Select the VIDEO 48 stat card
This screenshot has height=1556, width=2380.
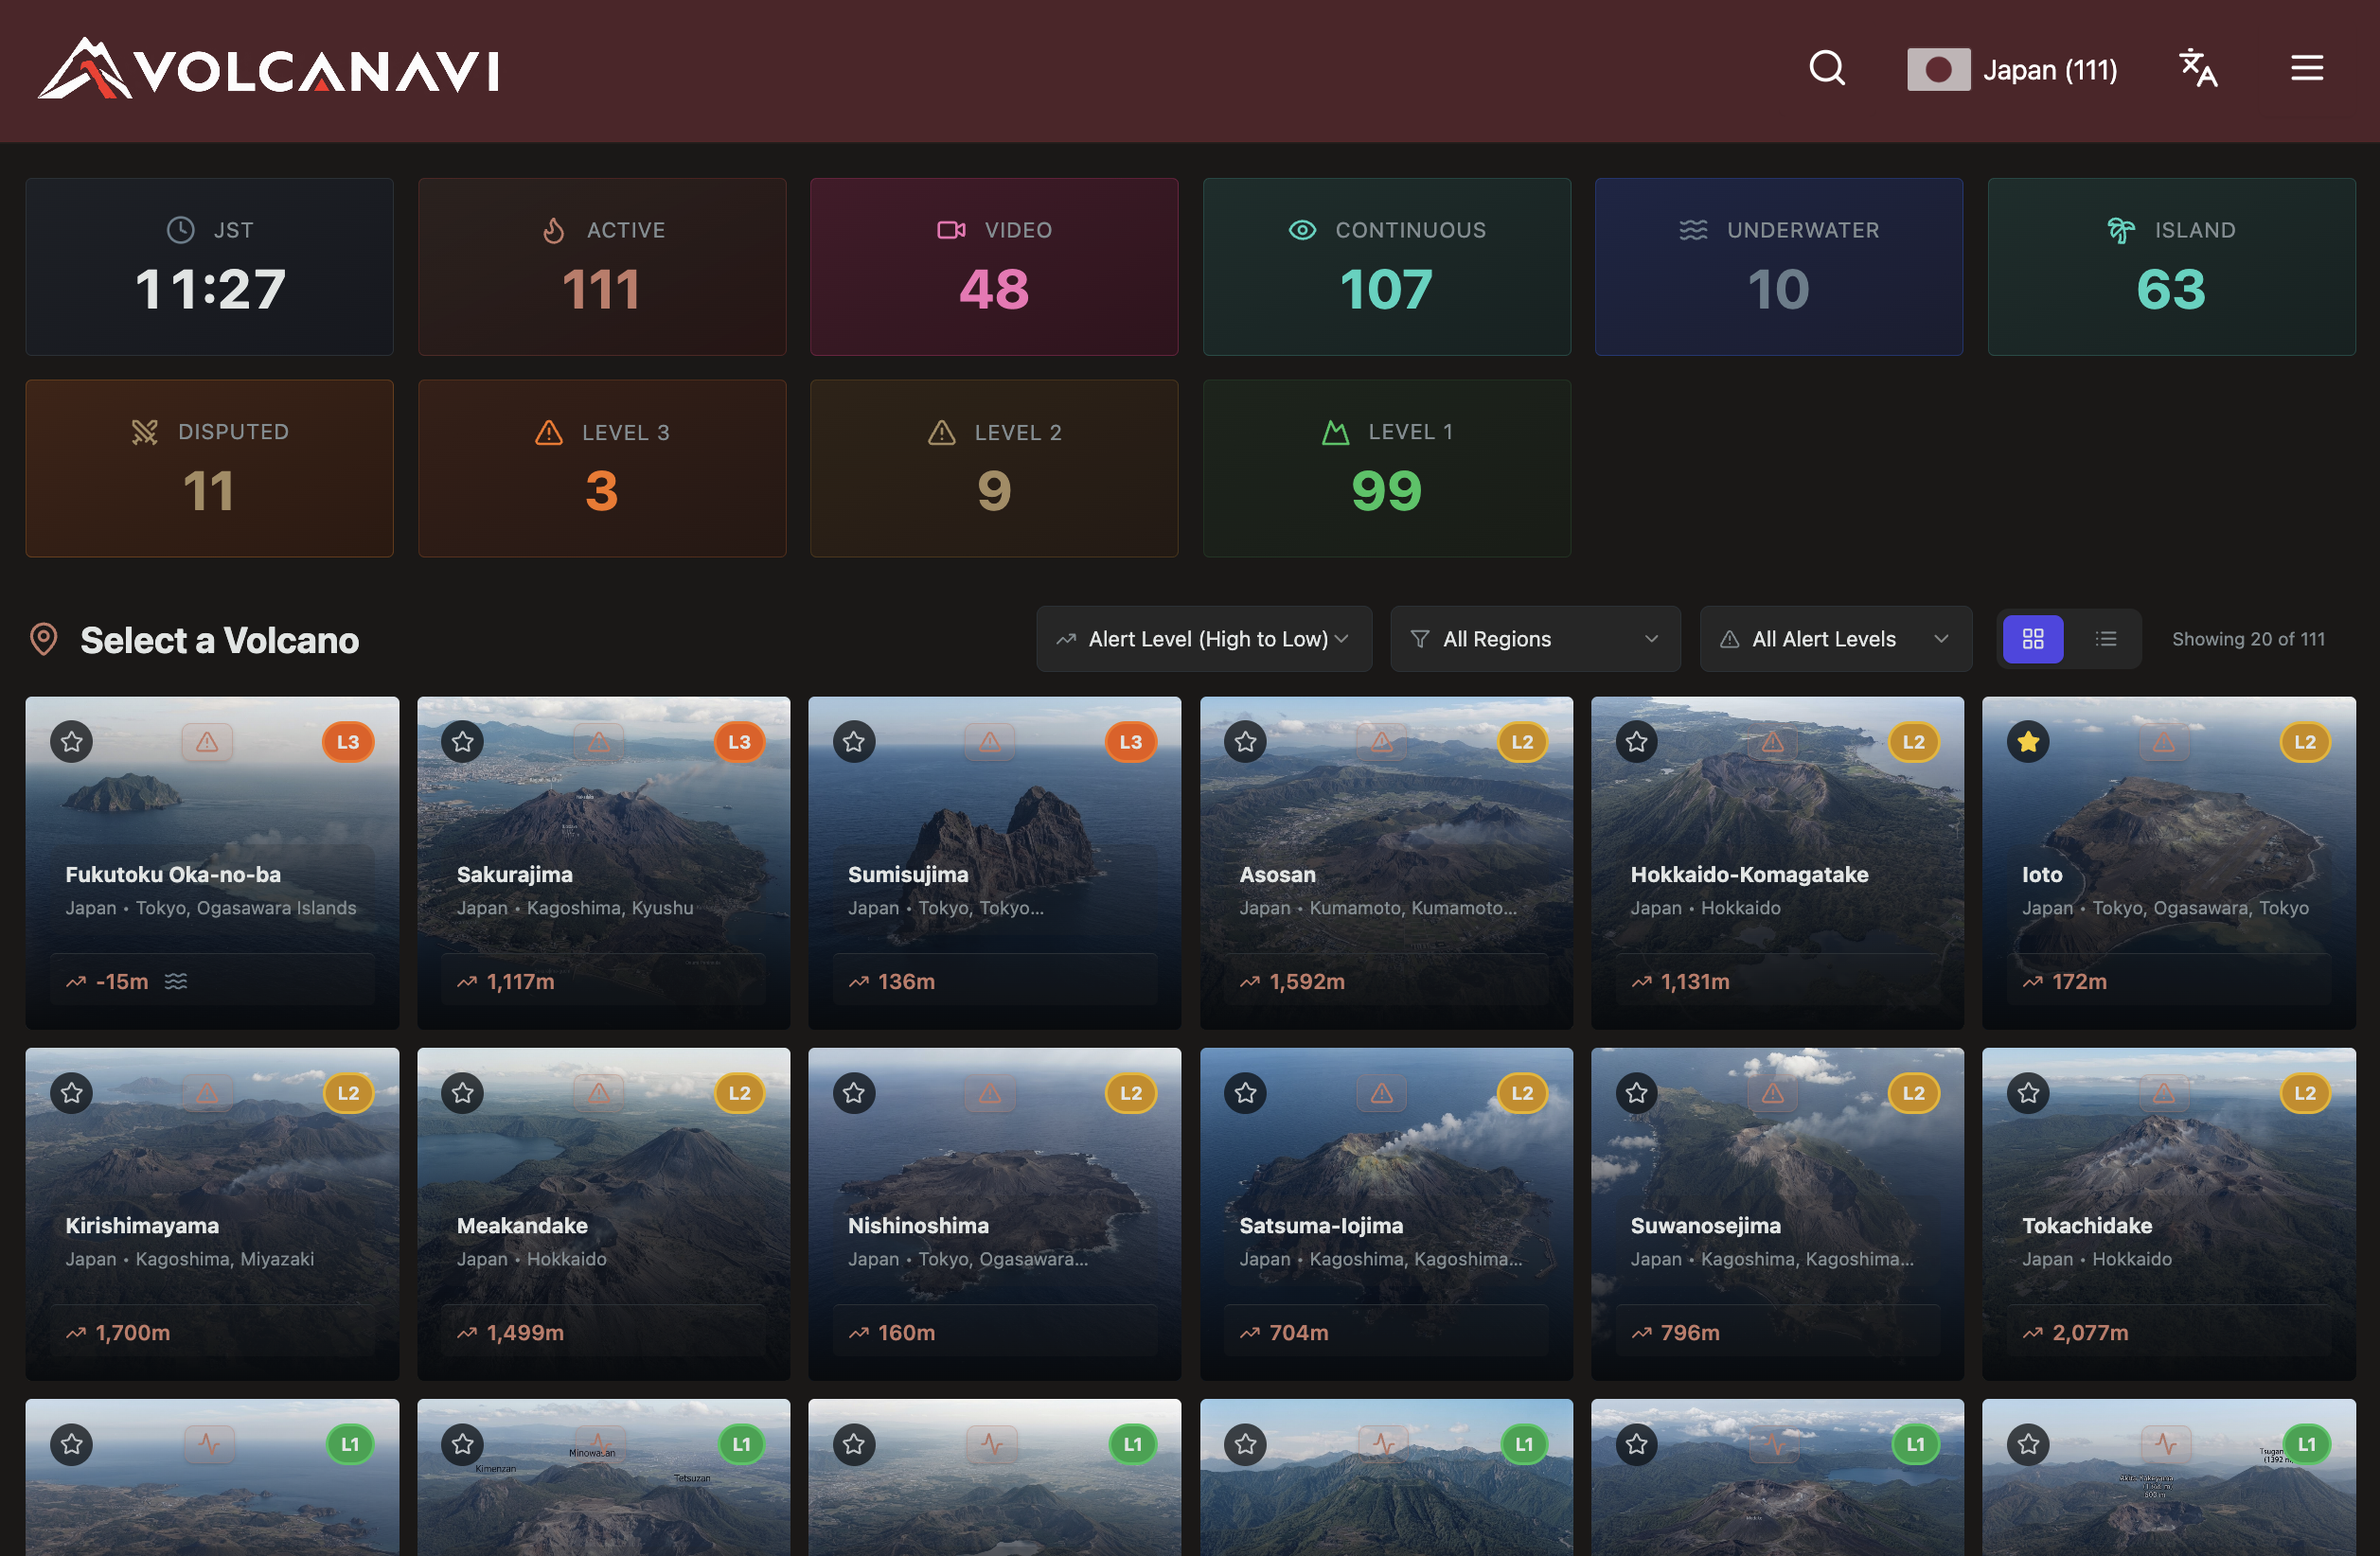click(x=994, y=267)
